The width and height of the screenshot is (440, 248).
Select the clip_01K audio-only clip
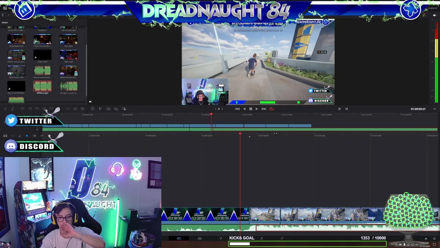pos(16,86)
